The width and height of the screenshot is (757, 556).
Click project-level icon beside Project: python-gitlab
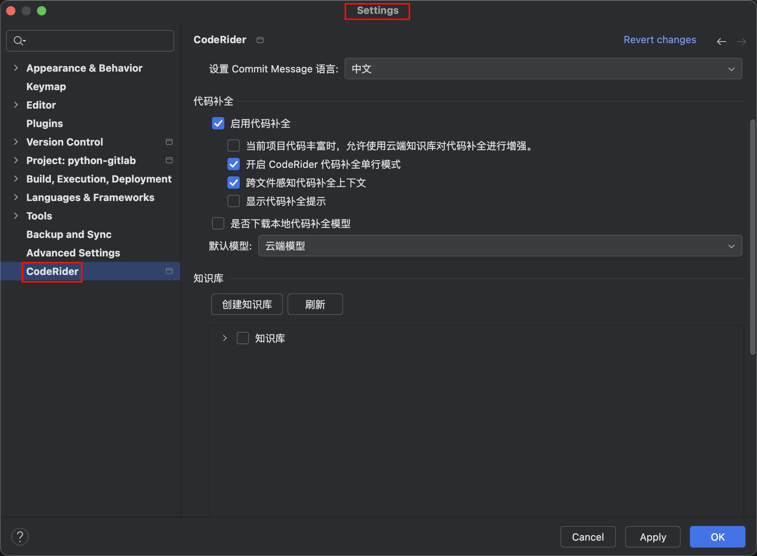(x=169, y=160)
